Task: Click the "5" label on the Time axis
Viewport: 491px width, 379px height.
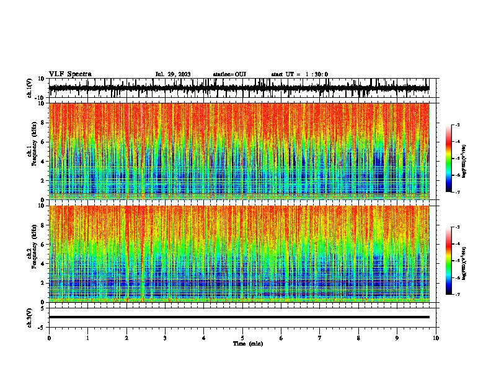Action: 242,338
